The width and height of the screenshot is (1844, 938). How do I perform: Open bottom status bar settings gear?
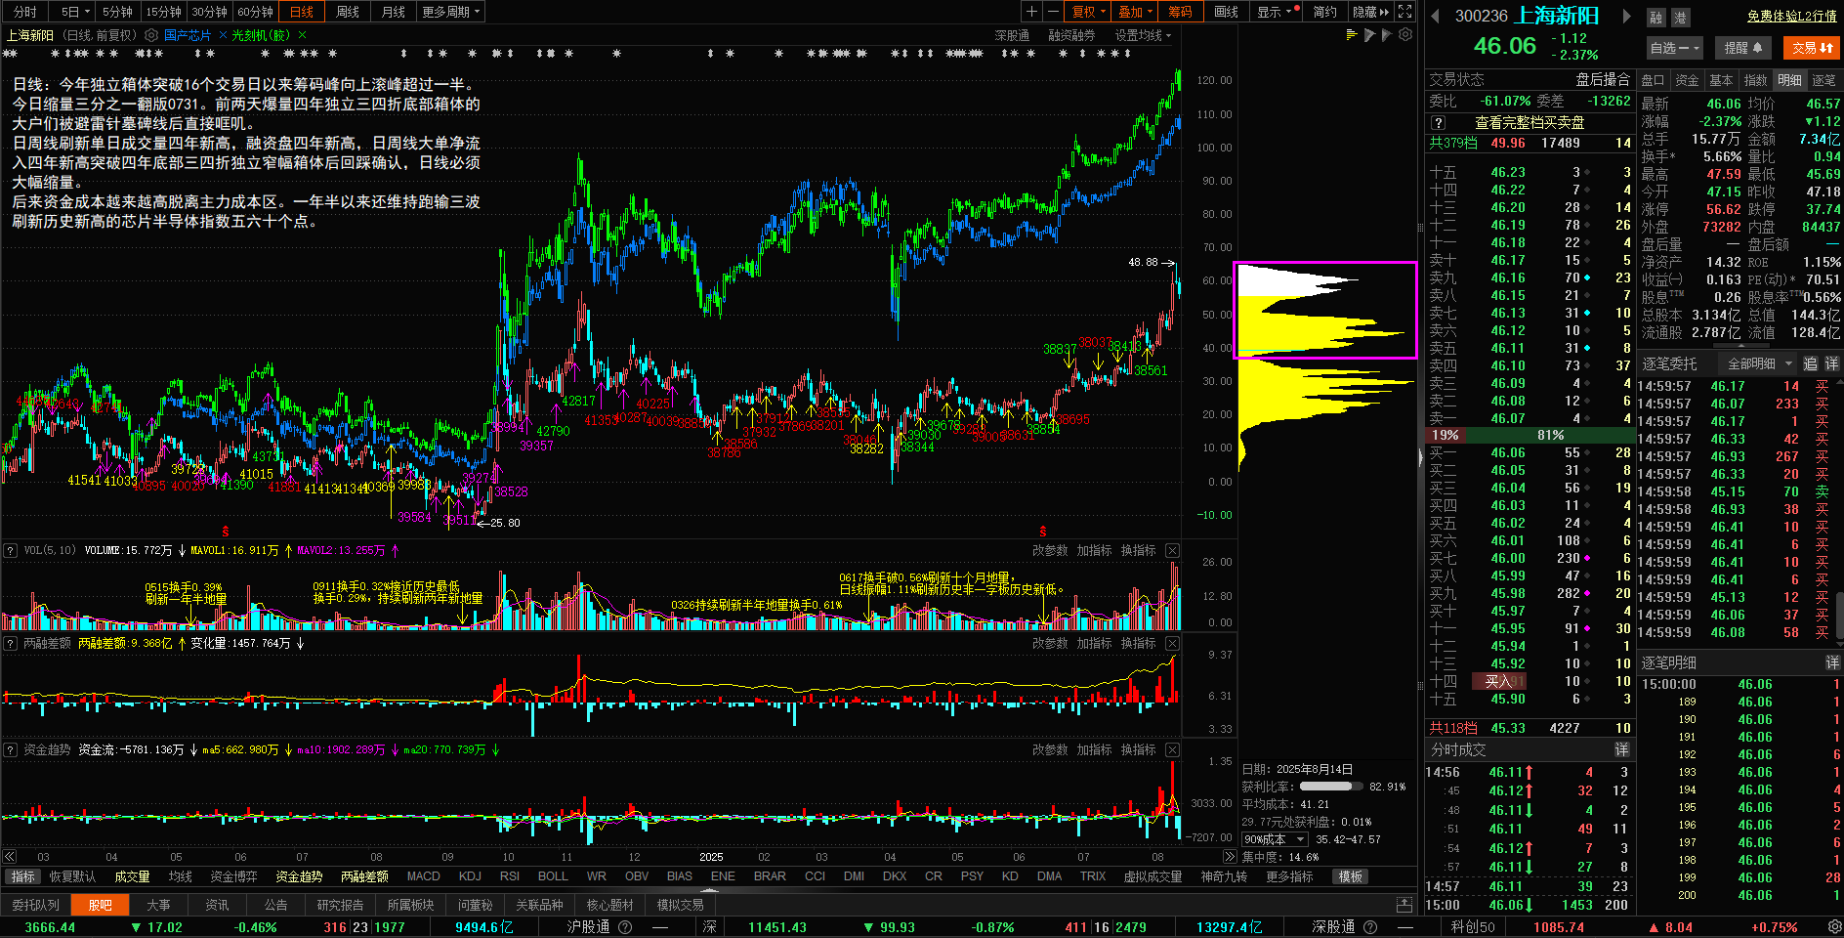click(x=1834, y=926)
